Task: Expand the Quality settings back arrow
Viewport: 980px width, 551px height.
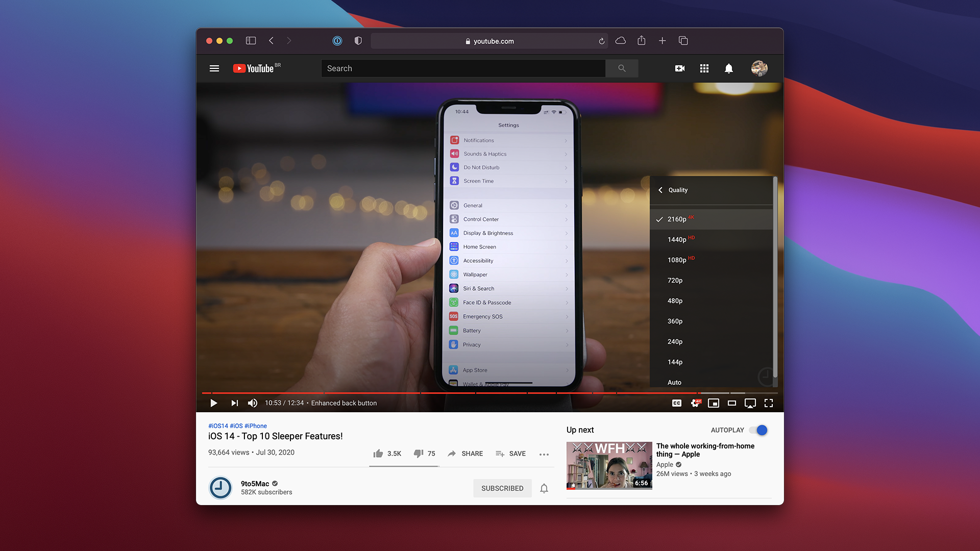Action: (660, 189)
